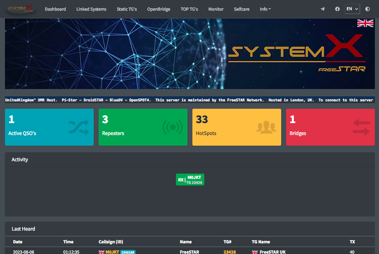Open Linked Systems page

(91, 9)
